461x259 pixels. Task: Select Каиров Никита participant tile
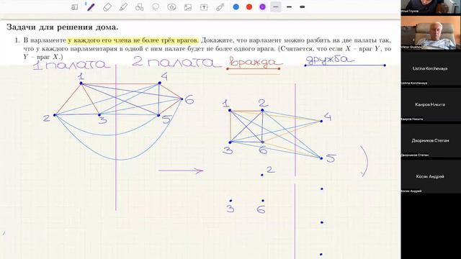pyautogui.click(x=431, y=104)
